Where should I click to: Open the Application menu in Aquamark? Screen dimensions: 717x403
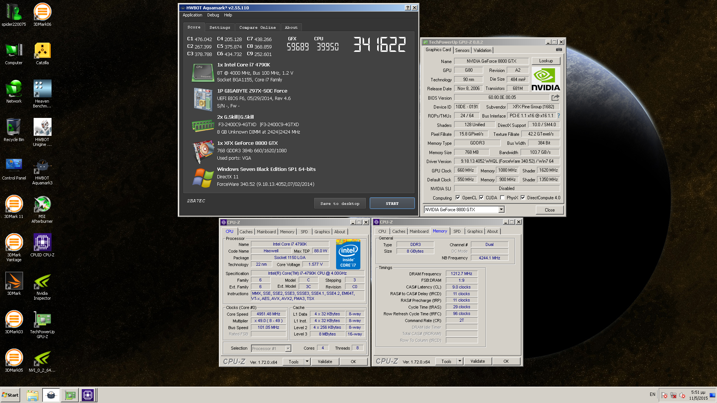[192, 15]
